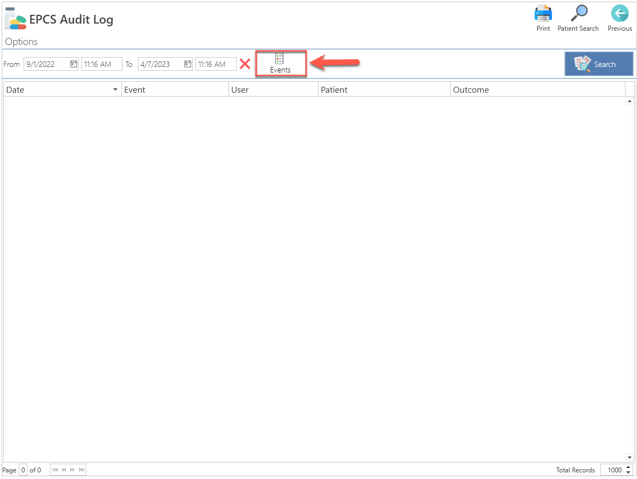Click the blue Search button
Viewport: 637px width, 479px height.
pyautogui.click(x=599, y=64)
